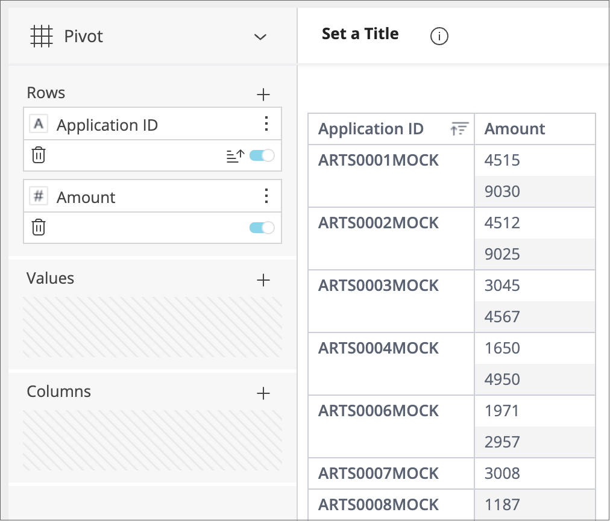Click the info icon beside Set a Title

439,37
